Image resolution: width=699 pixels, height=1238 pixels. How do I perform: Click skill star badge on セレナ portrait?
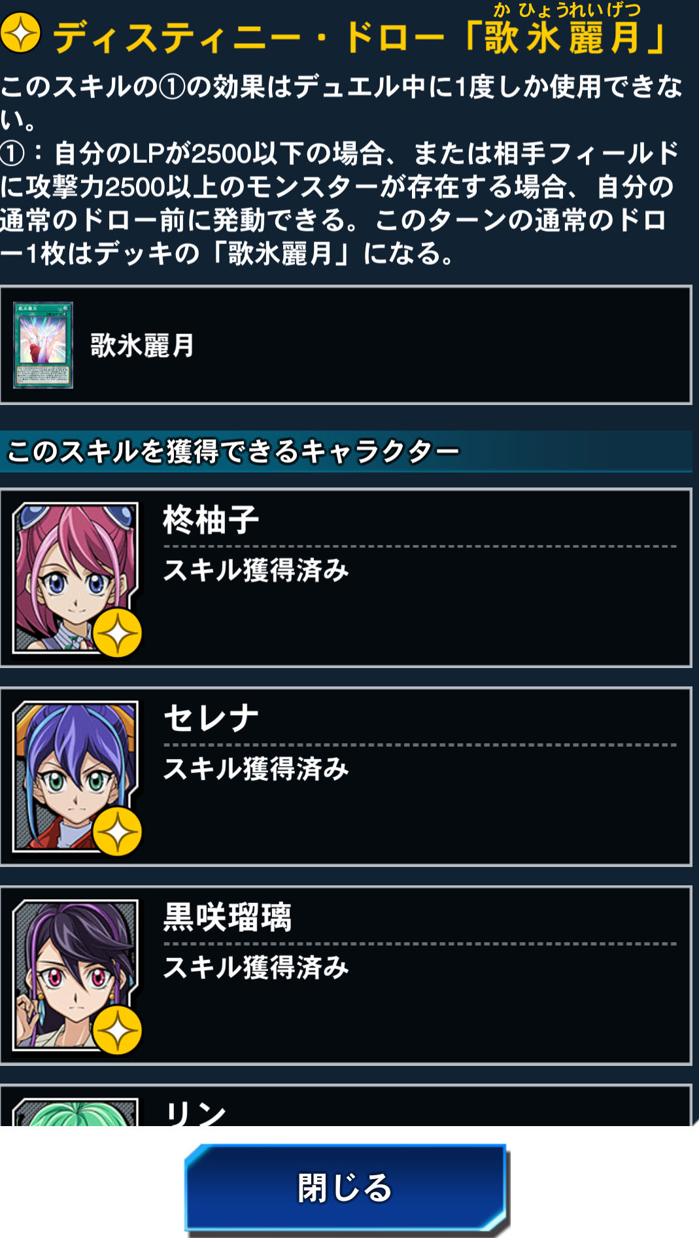118,832
